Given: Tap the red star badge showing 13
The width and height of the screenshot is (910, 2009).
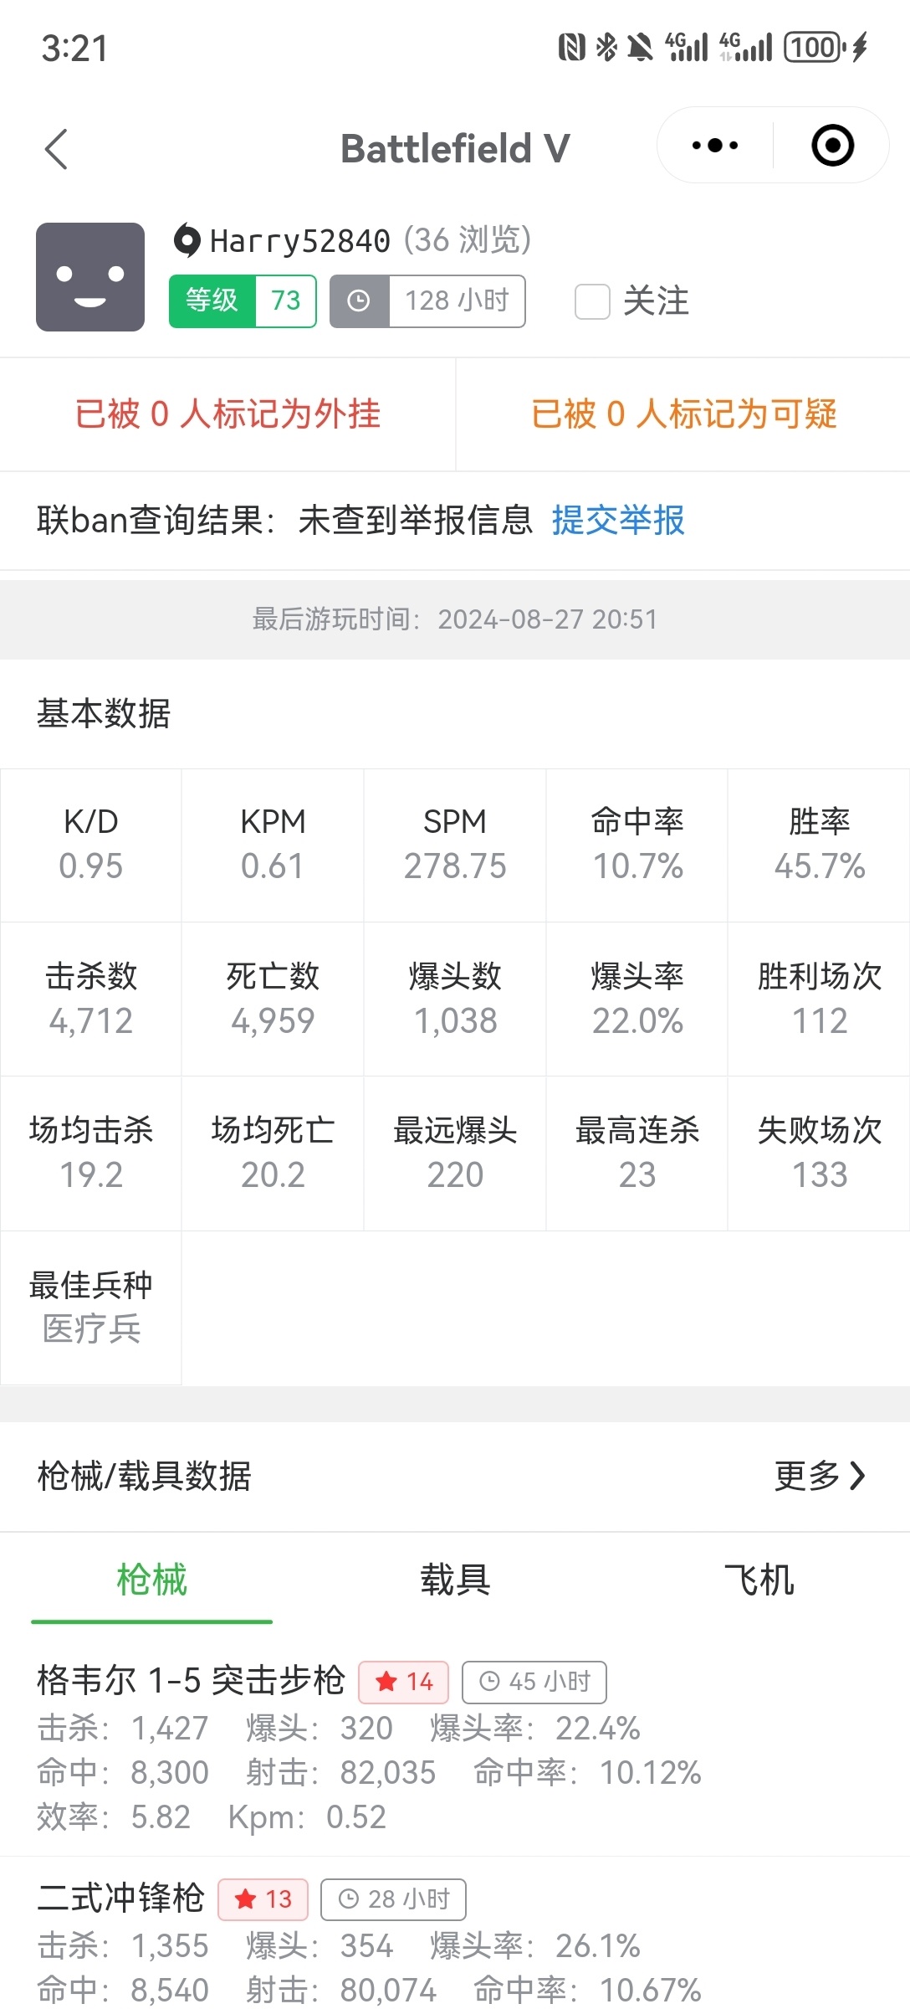Looking at the screenshot, I should pos(263,1899).
